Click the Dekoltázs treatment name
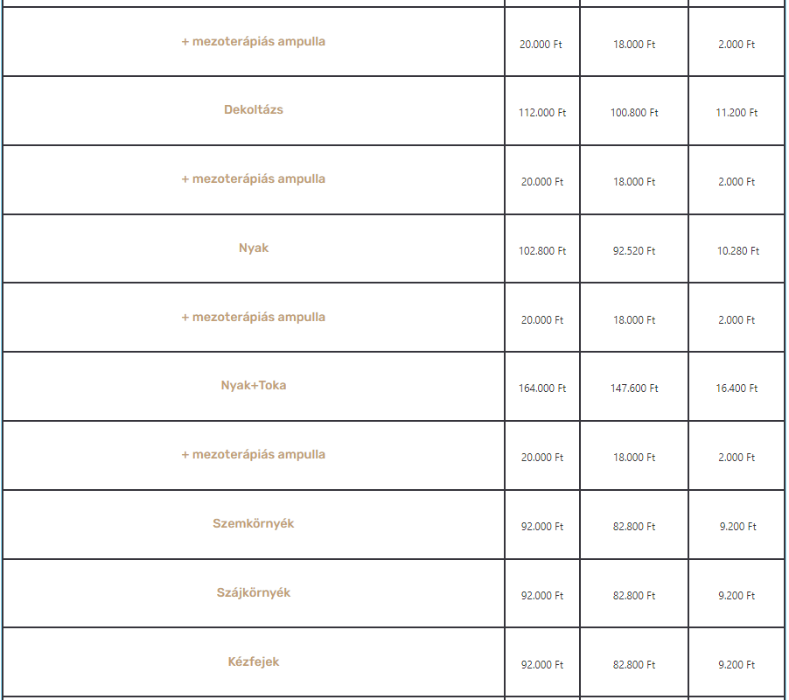The width and height of the screenshot is (789, 700). [x=253, y=109]
